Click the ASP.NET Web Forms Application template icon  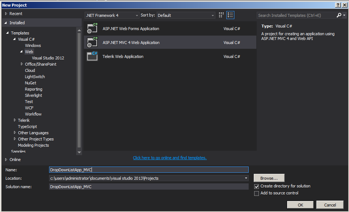tap(92, 29)
